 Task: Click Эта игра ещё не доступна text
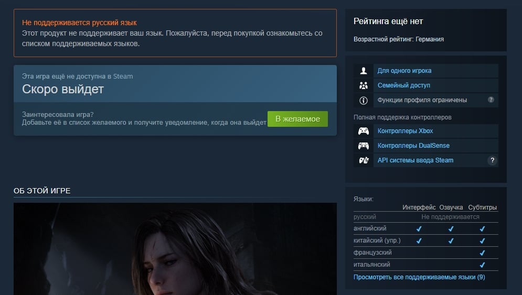[x=77, y=76]
